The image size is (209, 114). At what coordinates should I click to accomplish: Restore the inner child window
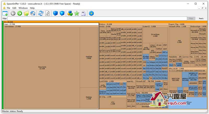pos(202,8)
